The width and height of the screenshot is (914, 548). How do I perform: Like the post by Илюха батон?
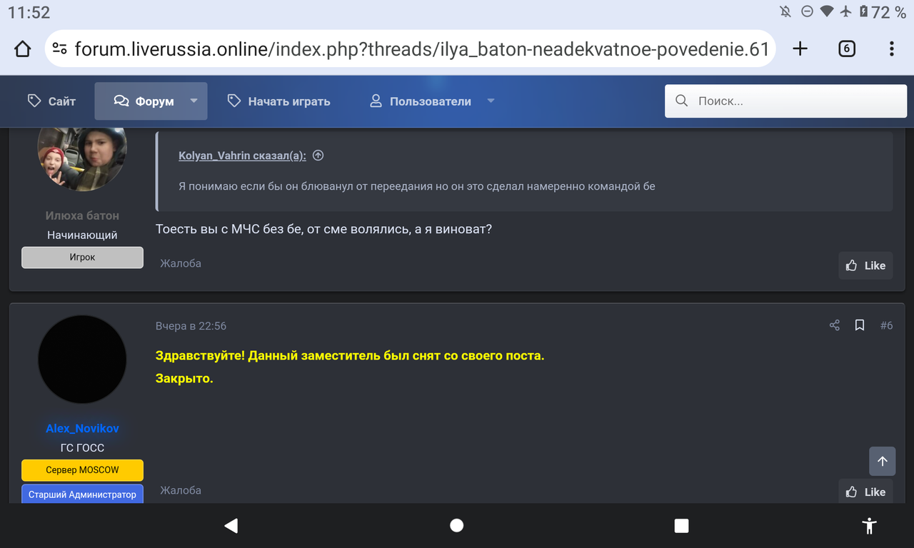(x=865, y=265)
